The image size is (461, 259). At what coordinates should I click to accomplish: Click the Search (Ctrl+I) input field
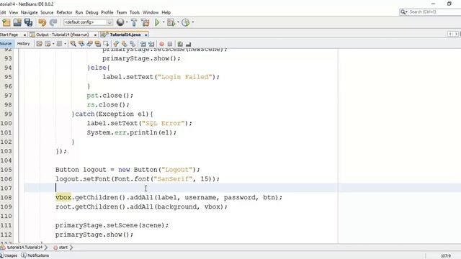tap(431, 12)
